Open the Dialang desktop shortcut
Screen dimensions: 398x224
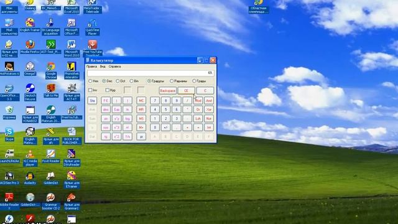pyautogui.click(x=30, y=5)
